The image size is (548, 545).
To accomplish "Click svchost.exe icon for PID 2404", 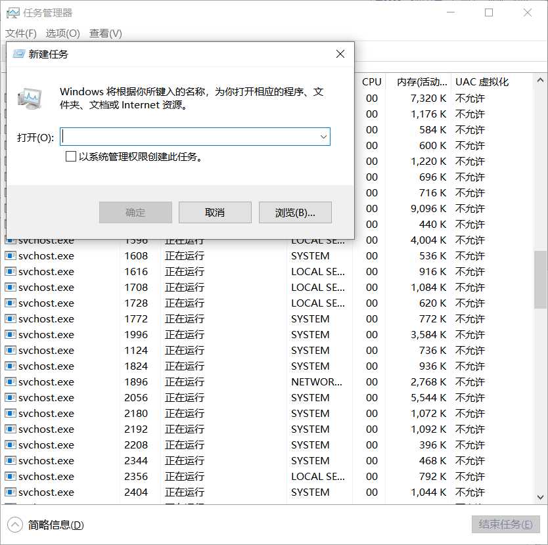I will (x=10, y=492).
